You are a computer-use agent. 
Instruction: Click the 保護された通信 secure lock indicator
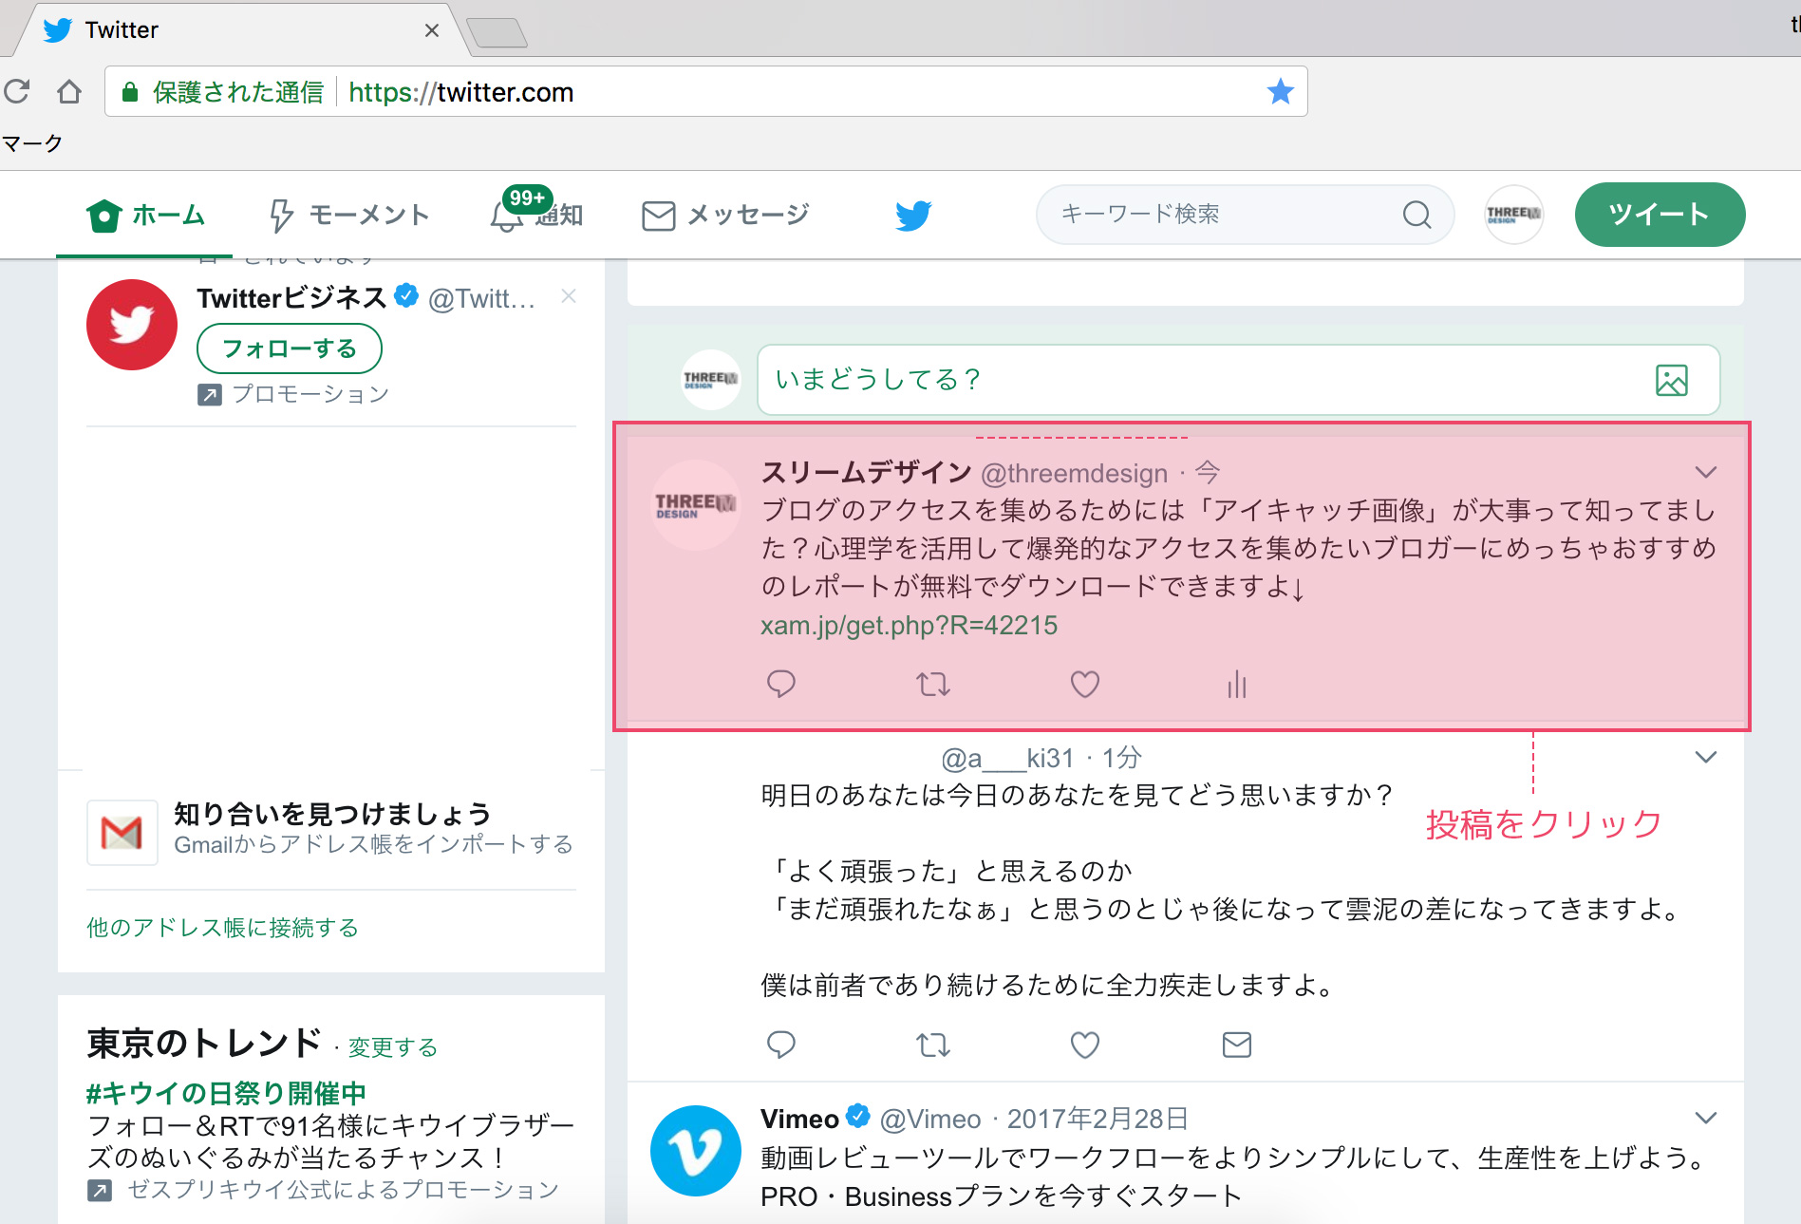pyautogui.click(x=224, y=92)
